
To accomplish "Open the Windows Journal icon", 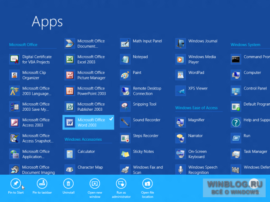I will [x=181, y=43].
